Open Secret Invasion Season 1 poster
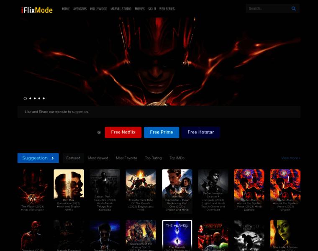The width and height of the screenshot is (318, 251). (x=213, y=191)
